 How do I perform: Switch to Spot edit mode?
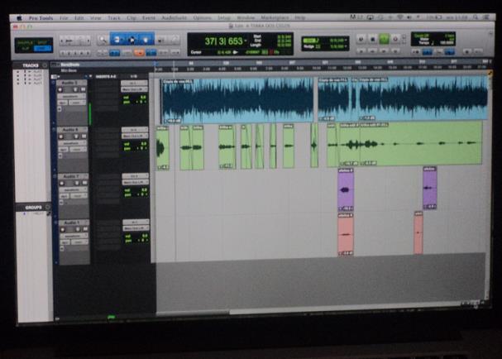pyautogui.click(x=43, y=42)
